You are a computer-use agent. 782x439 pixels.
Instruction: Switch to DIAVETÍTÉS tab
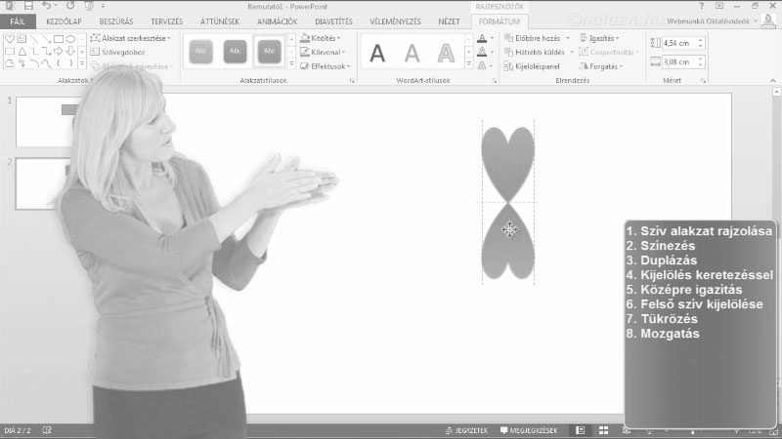333,21
